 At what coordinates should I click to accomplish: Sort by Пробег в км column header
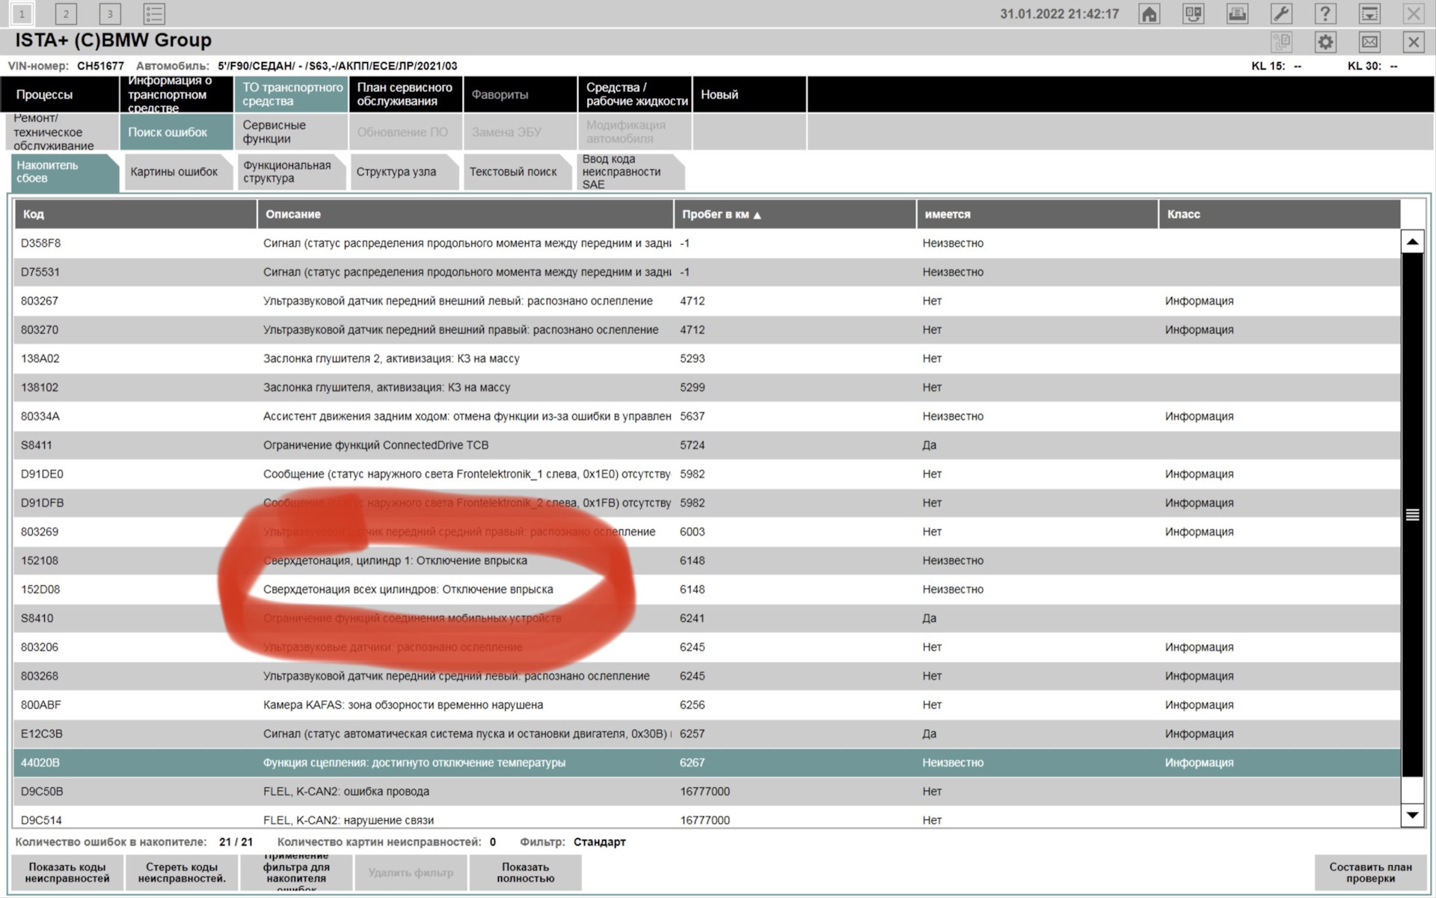(718, 214)
